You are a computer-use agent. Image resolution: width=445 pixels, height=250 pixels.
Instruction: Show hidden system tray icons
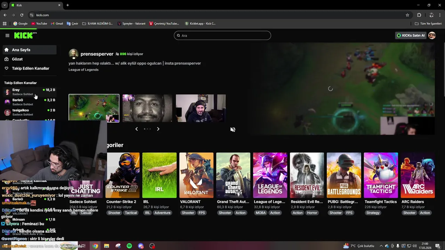(x=381, y=246)
